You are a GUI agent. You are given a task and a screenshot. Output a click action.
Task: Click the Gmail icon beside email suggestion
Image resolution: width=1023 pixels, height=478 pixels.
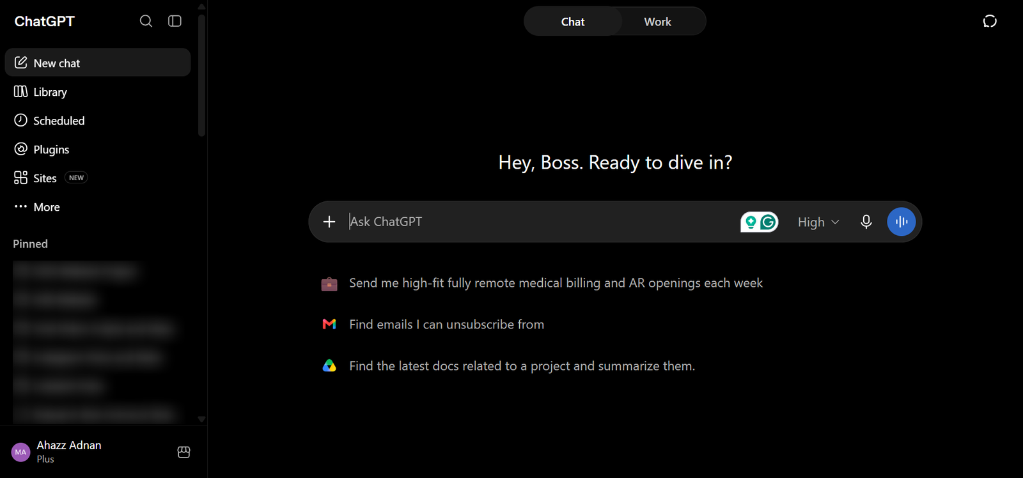pos(329,325)
